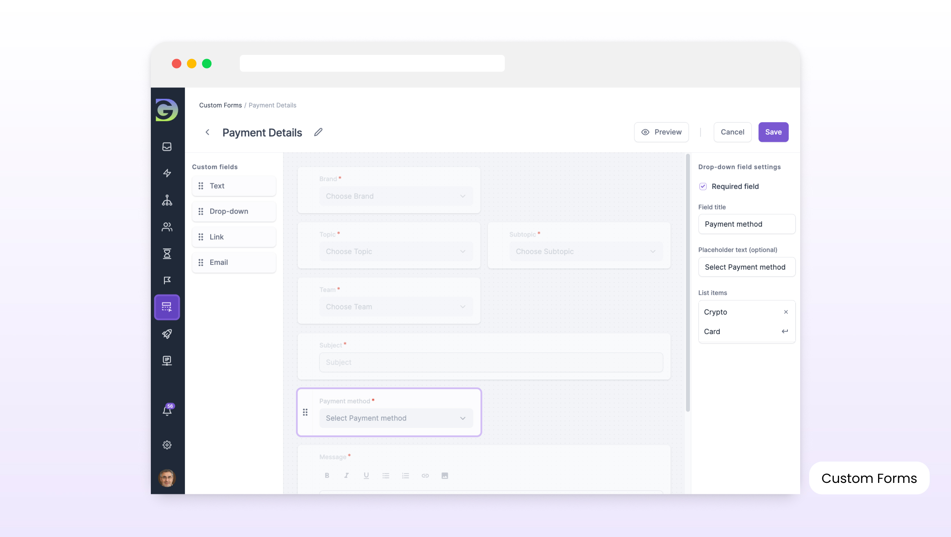Toggle underline in Message toolbar
This screenshot has height=537, width=951.
click(366, 476)
